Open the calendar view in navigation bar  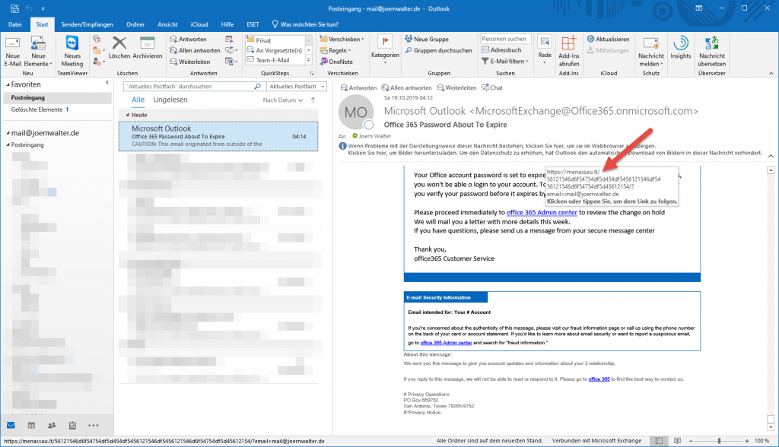pos(31,425)
